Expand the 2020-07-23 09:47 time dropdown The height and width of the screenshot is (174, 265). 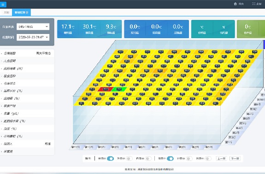tap(33, 37)
